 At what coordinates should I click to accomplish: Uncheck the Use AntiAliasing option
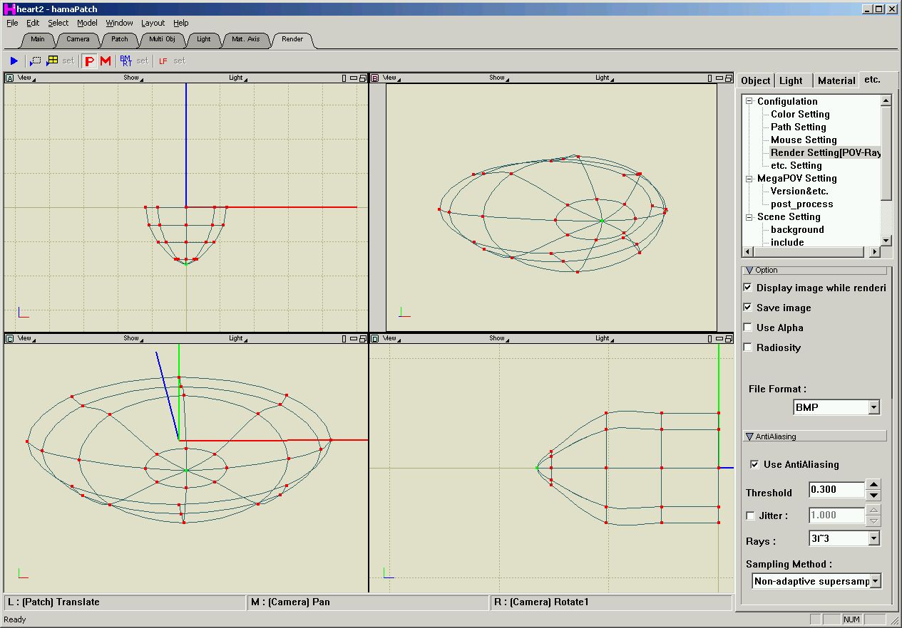(754, 464)
